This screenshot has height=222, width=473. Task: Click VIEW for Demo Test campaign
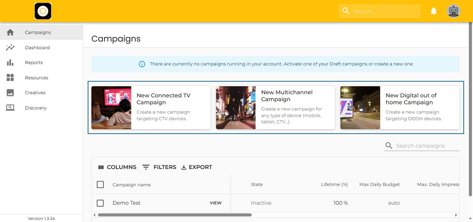pos(215,203)
